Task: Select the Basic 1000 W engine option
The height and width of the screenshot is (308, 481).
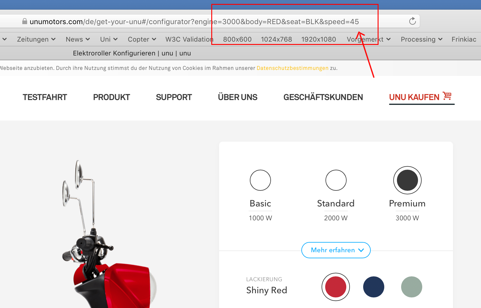Action: (260, 180)
